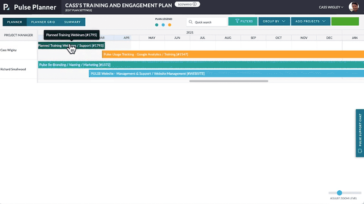364x204 pixels.
Task: Click the chat icon on Pulse Support Chat
Action: point(360,151)
